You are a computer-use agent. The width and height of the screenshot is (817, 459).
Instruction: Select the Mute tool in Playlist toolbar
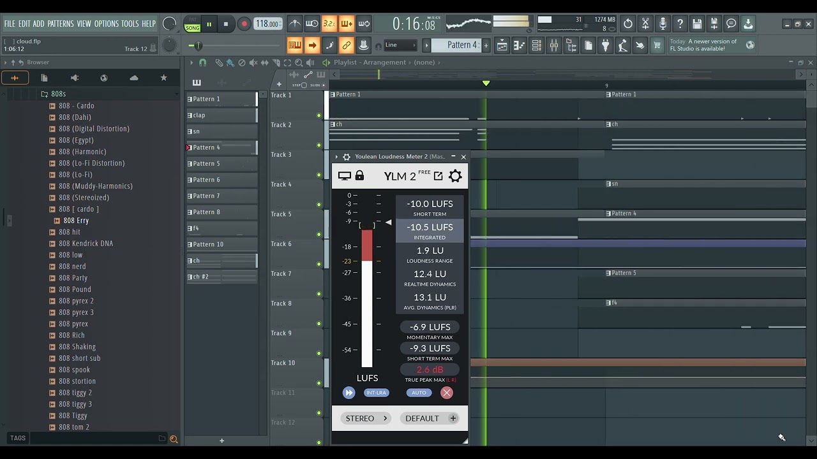(253, 62)
